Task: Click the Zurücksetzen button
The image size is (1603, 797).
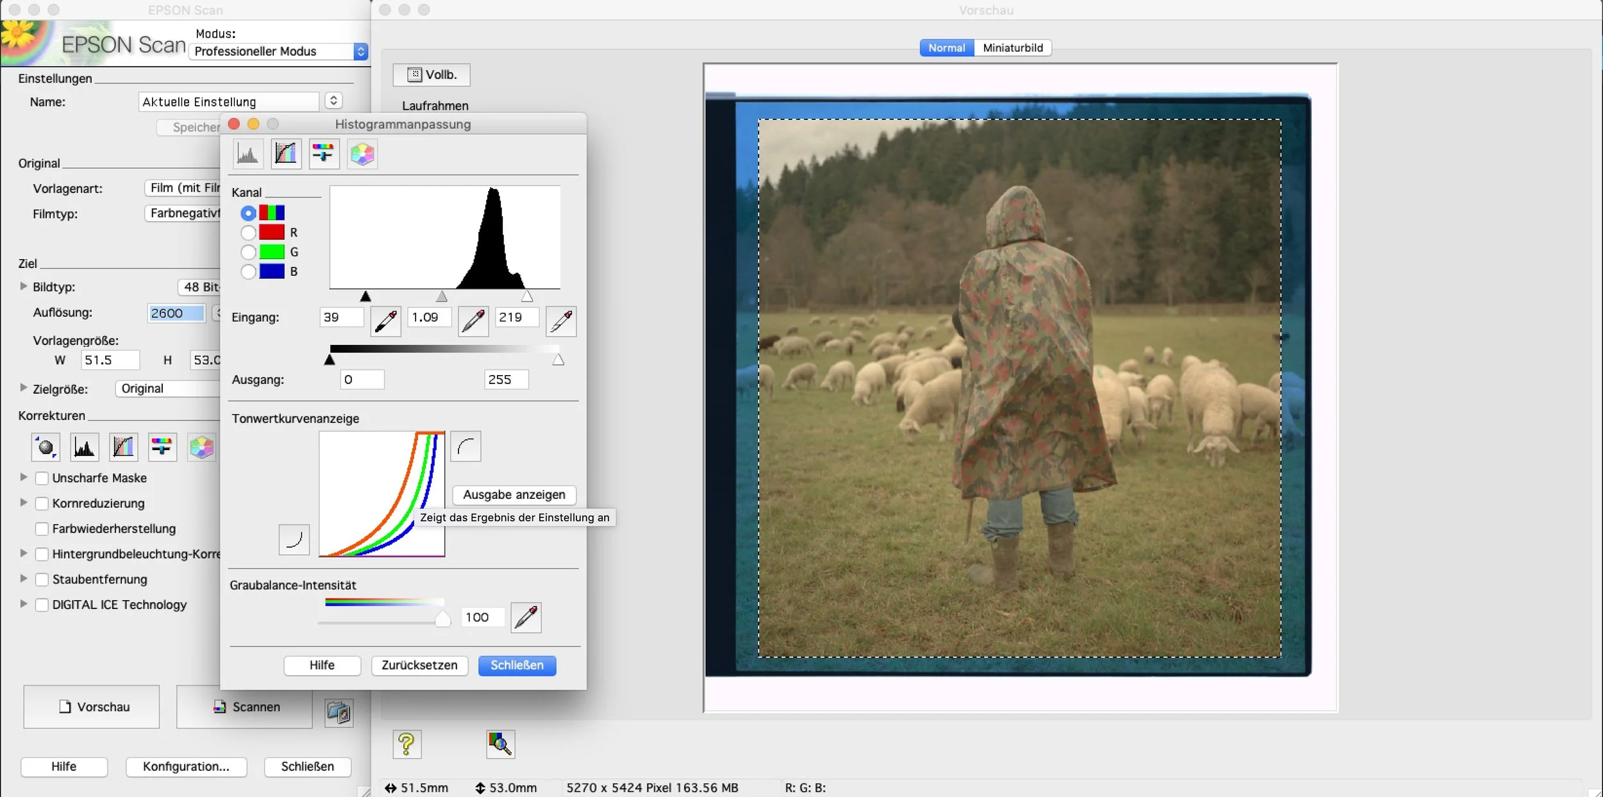Action: [x=419, y=665]
